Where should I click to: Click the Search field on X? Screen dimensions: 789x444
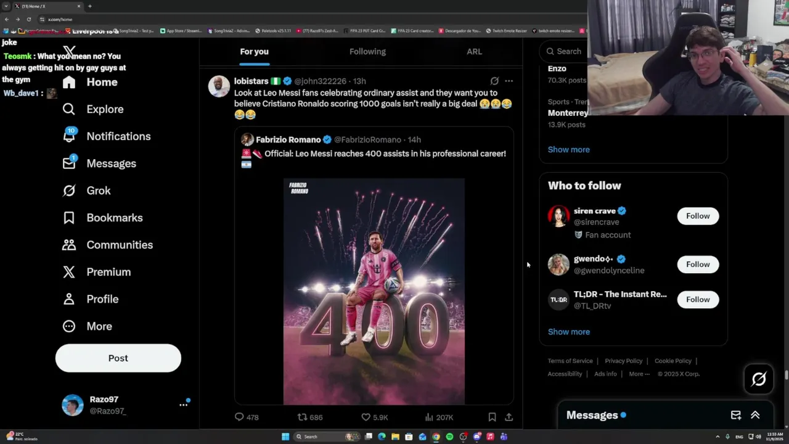pyautogui.click(x=564, y=52)
